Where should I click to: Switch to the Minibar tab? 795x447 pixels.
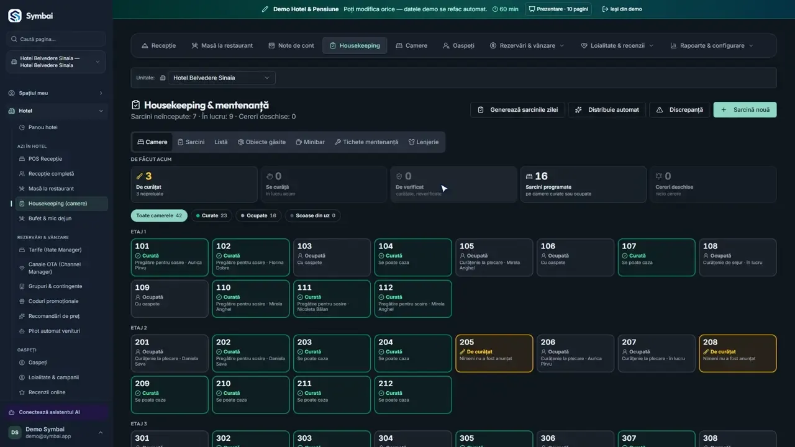[310, 142]
